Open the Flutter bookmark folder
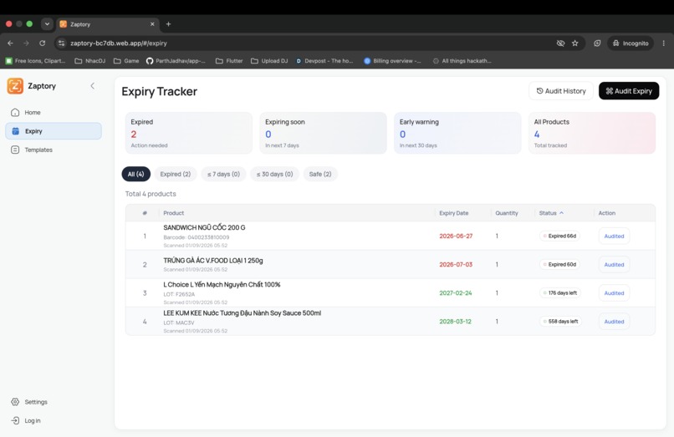 (229, 61)
